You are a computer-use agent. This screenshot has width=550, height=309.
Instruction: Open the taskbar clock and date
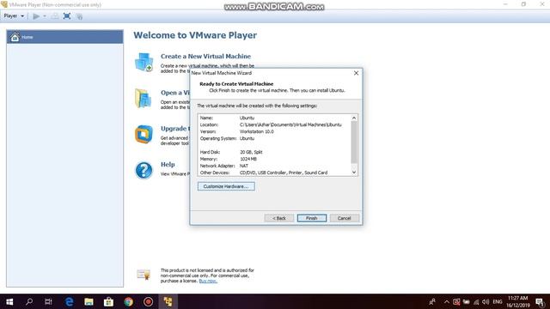pos(517,301)
